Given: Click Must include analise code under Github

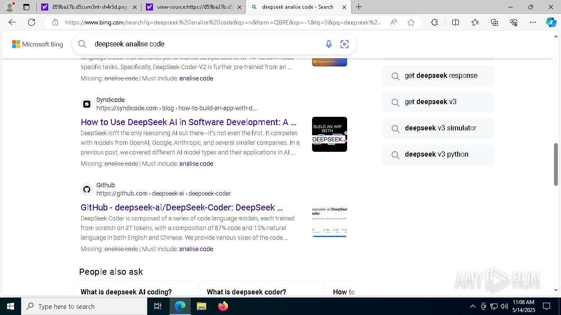Looking at the screenshot, I should pyautogui.click(x=196, y=249).
